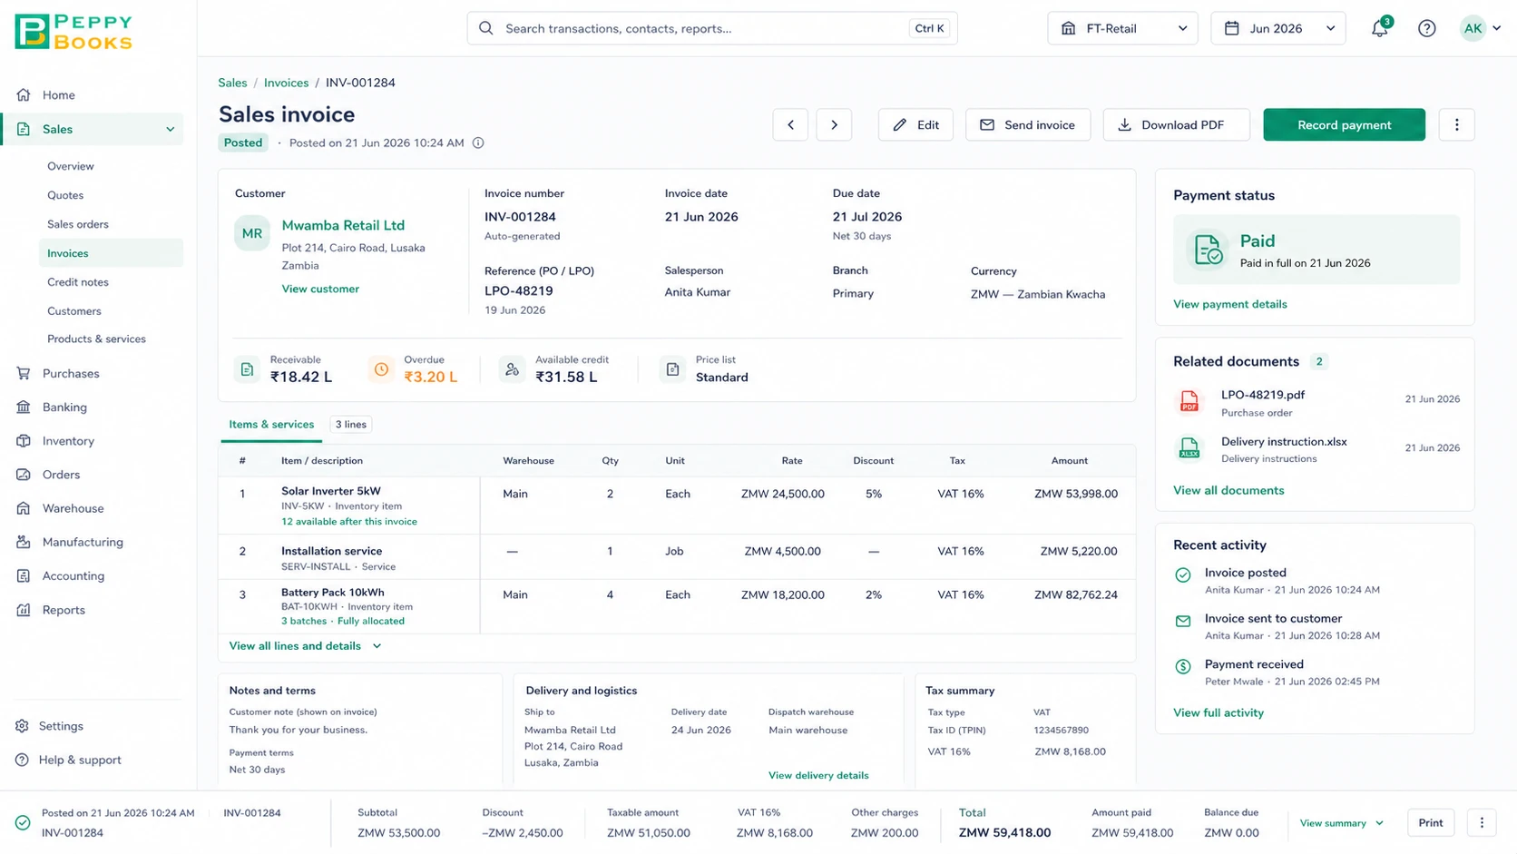
Task: Open View payment details link
Action: pyautogui.click(x=1229, y=305)
